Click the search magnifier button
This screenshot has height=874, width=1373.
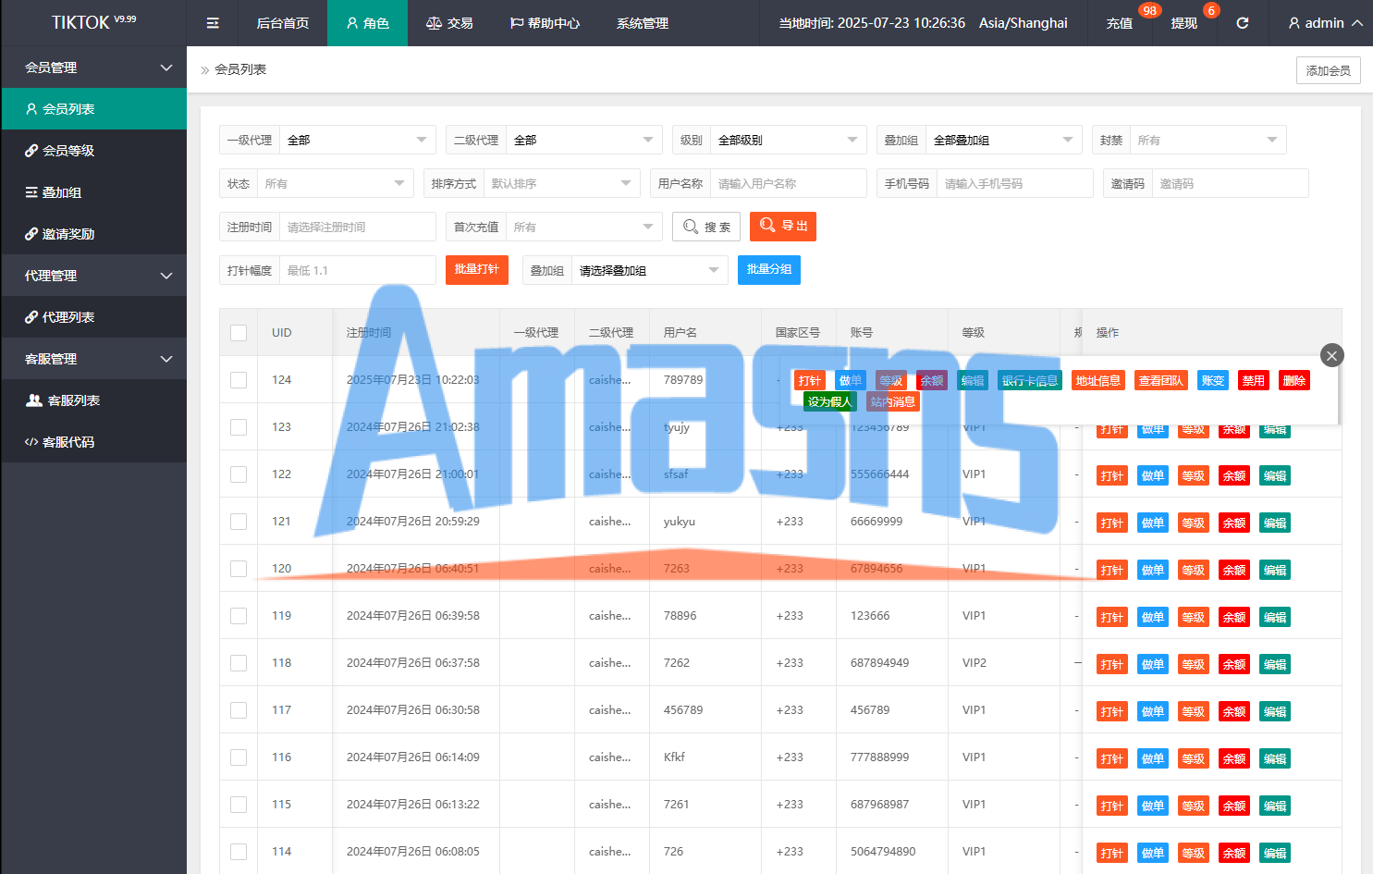tap(706, 227)
